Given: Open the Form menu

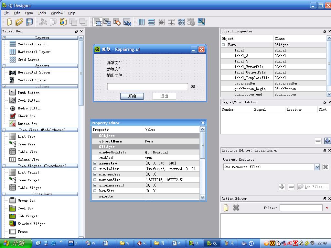Looking at the screenshot, I should pos(29,13).
